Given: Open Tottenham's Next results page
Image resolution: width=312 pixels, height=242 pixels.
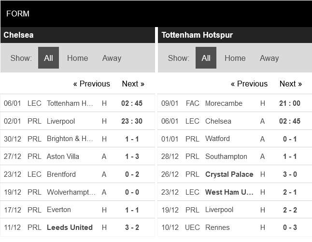Looking at the screenshot, I should pos(290,84).
